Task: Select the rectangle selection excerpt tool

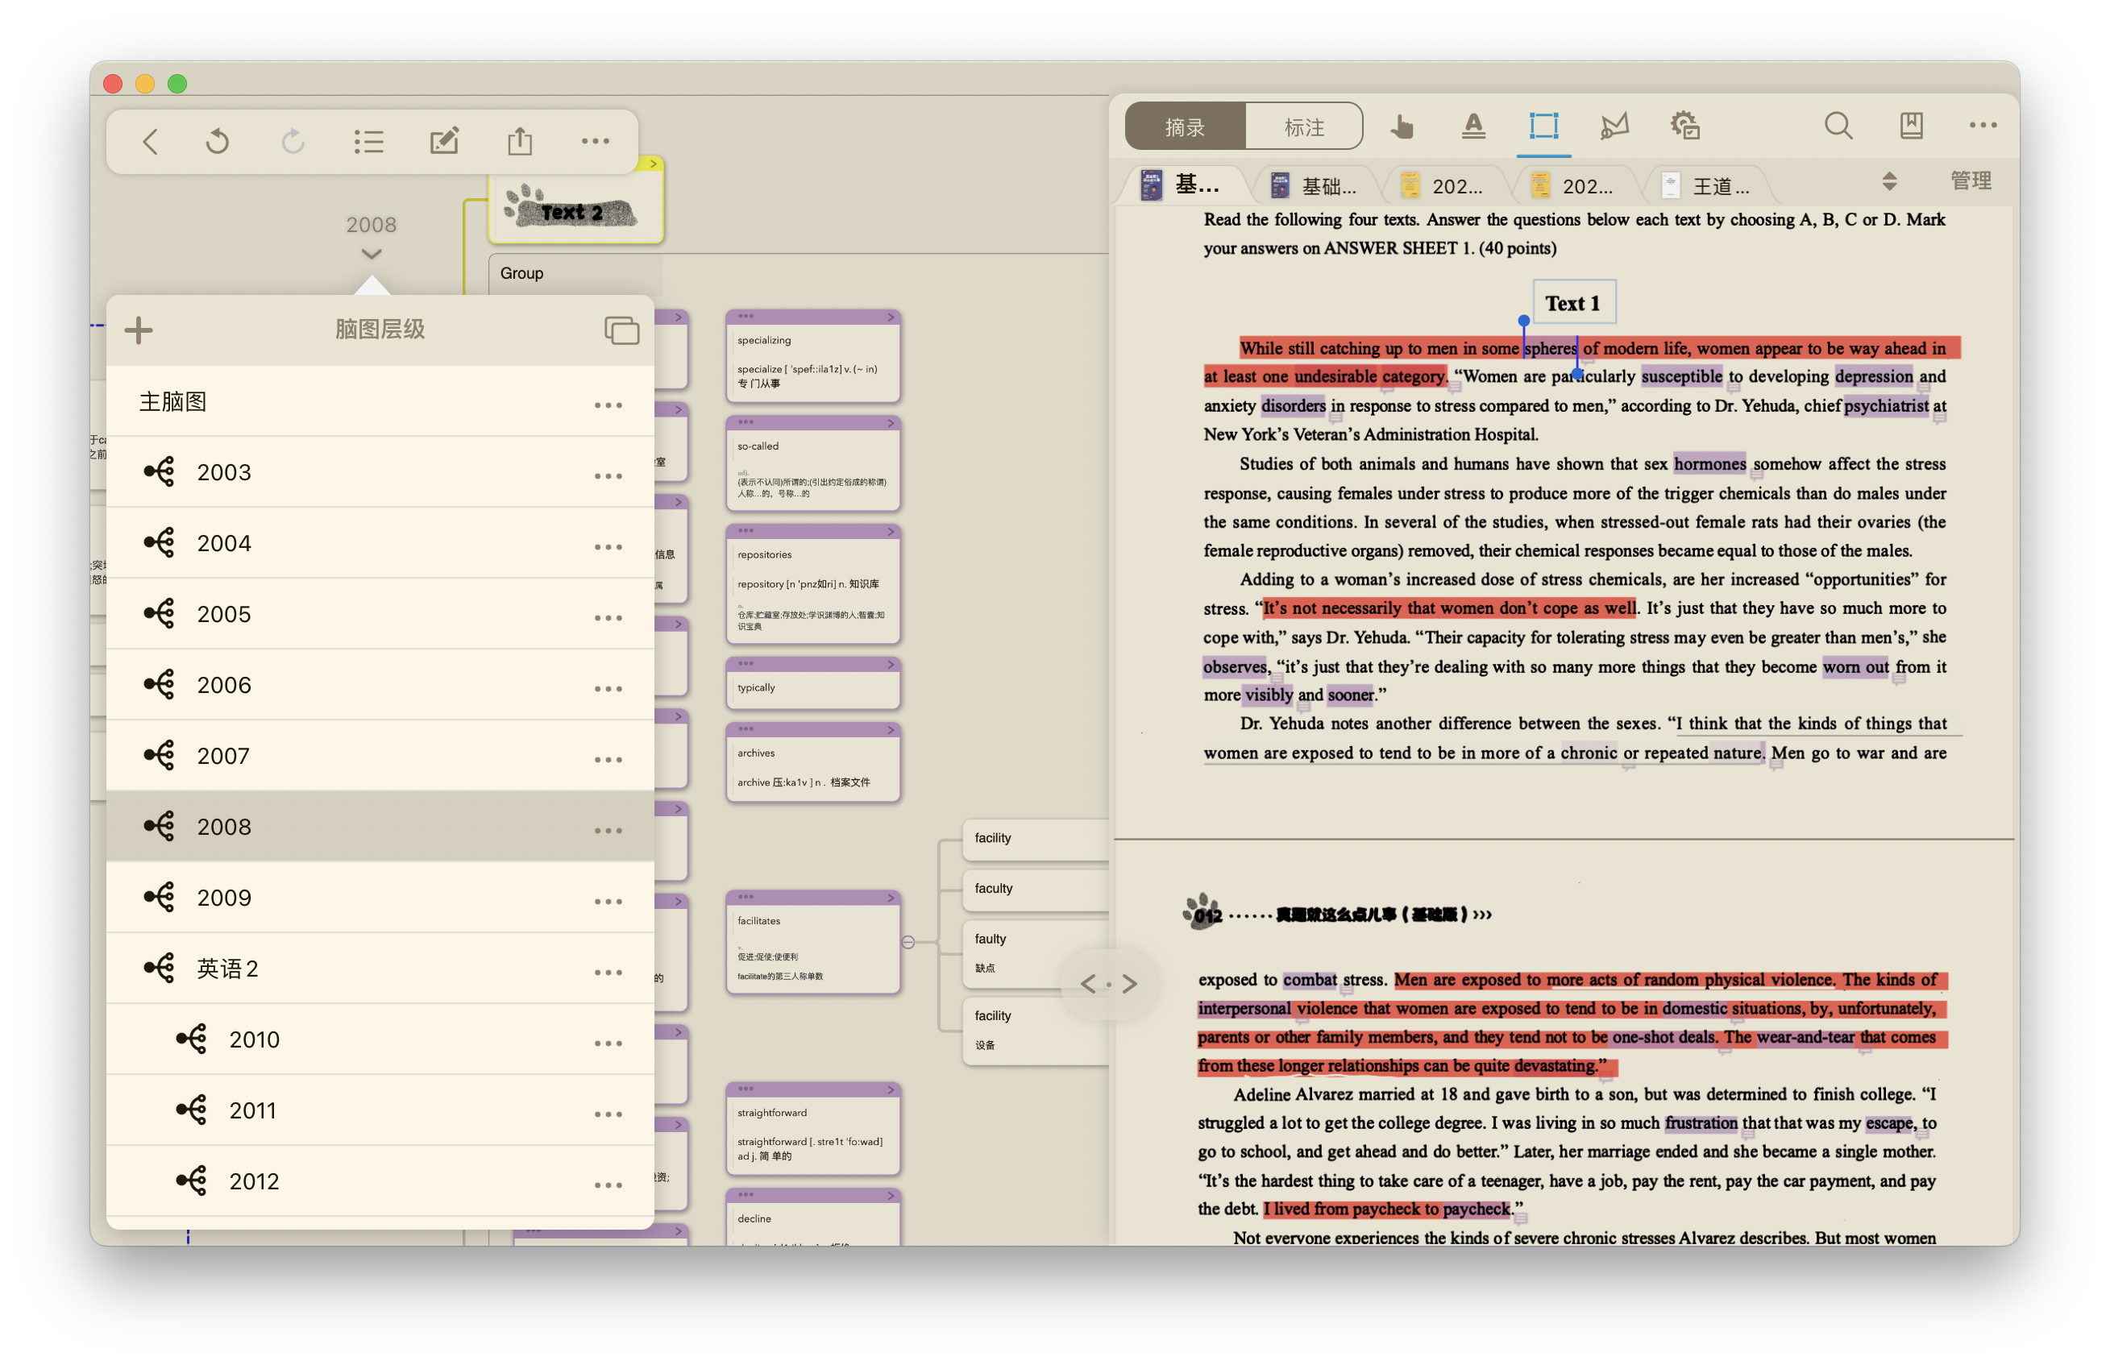Action: pyautogui.click(x=1543, y=126)
